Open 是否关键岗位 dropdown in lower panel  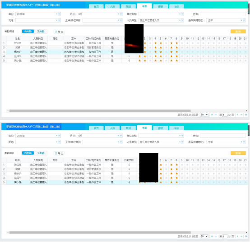pos(244,142)
